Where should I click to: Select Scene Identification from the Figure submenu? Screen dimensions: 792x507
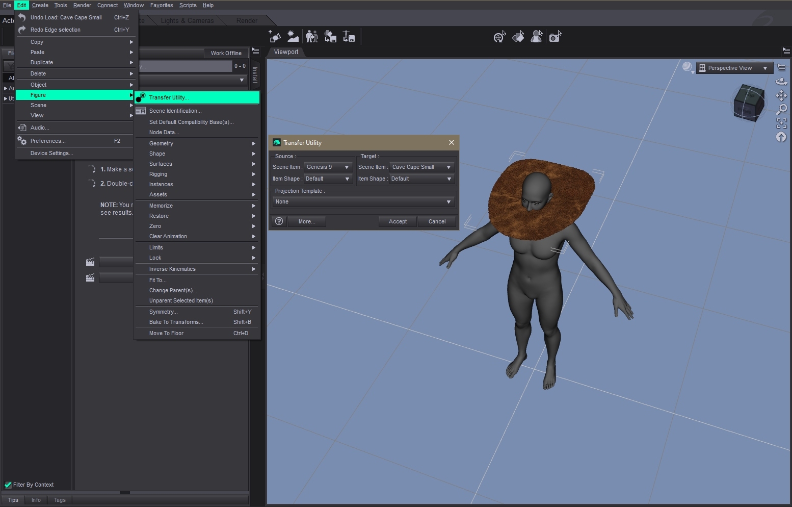[x=175, y=111]
